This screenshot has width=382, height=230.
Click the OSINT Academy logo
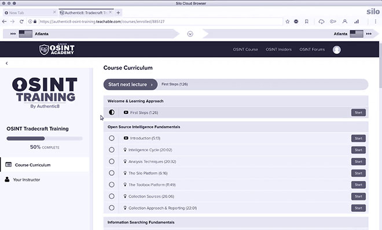click(x=57, y=49)
